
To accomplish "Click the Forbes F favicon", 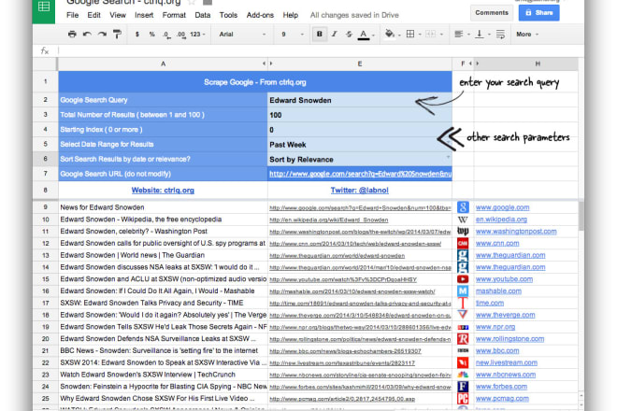I will [463, 387].
